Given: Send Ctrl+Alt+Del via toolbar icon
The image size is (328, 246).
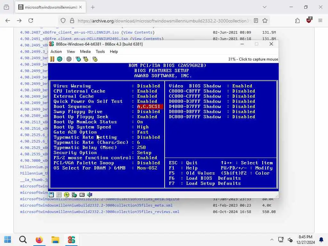Looking at the screenshot, I should click(x=78, y=59).
